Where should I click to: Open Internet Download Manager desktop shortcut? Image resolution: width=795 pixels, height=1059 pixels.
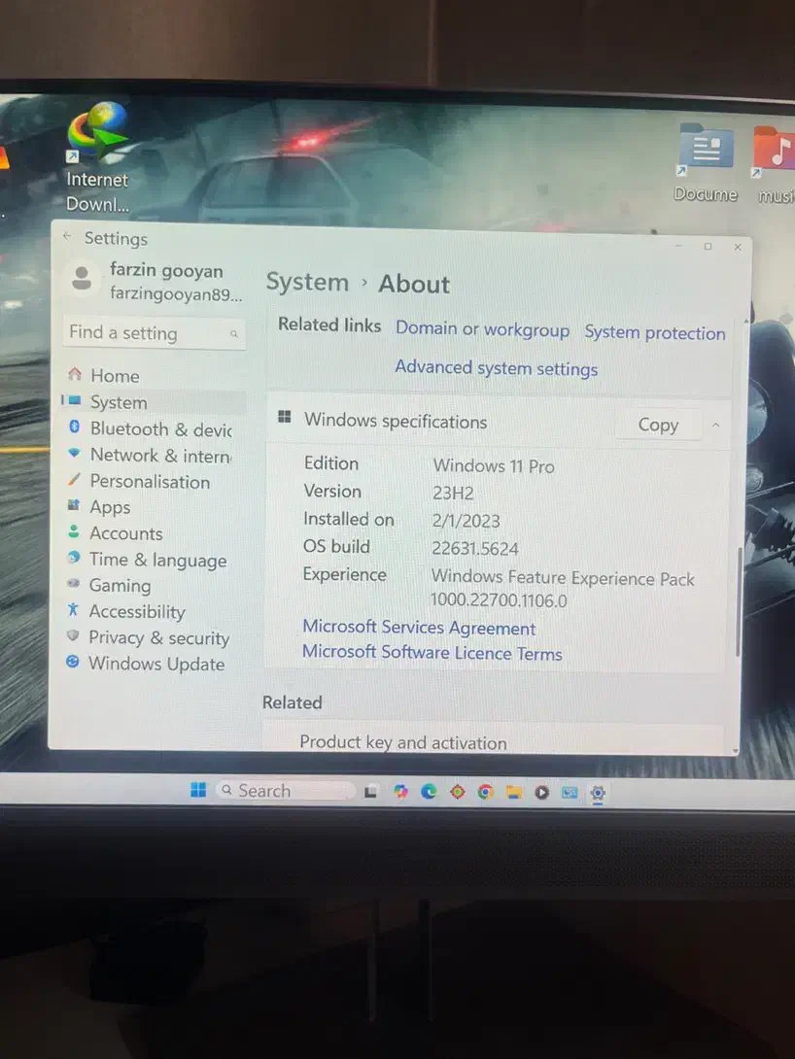pyautogui.click(x=98, y=156)
